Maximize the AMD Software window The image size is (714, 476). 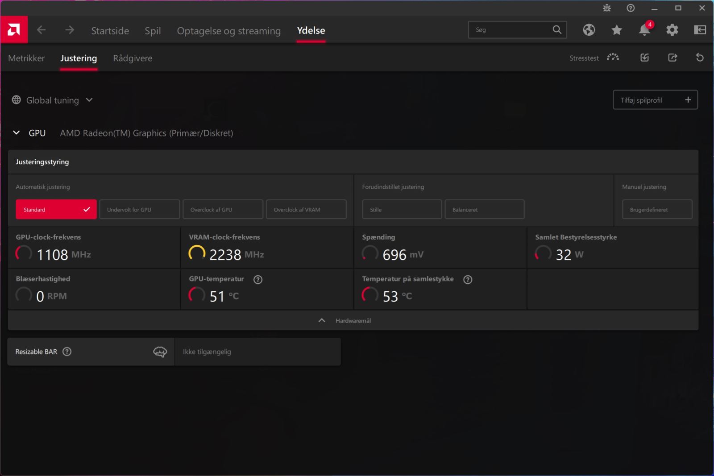click(678, 8)
